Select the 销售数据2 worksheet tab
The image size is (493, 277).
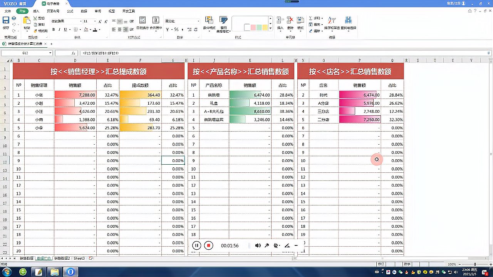[62, 259]
